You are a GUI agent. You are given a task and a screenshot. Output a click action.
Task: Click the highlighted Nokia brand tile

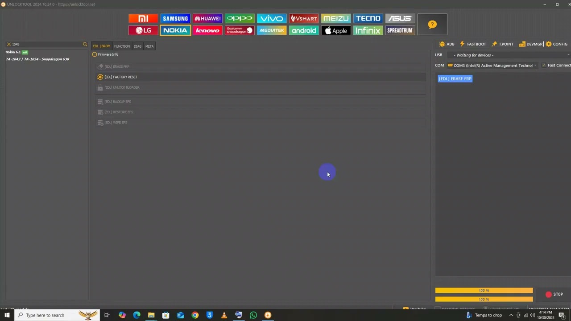point(175,30)
